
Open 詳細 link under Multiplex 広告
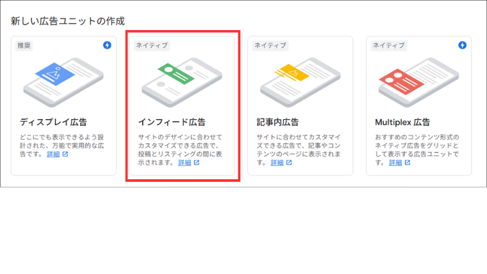pos(395,163)
